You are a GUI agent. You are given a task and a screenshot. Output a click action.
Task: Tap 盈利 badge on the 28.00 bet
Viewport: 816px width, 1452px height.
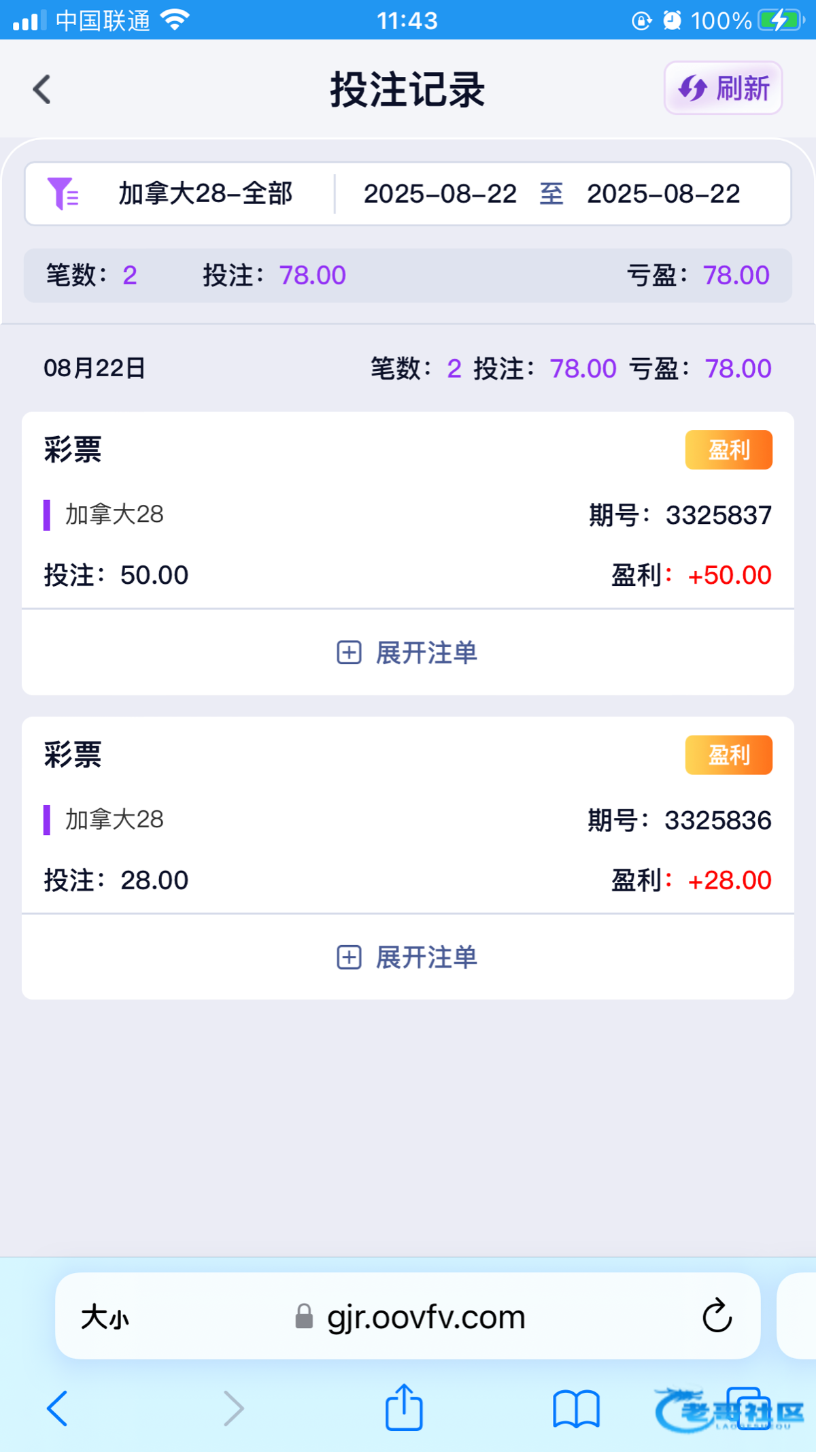(x=728, y=755)
